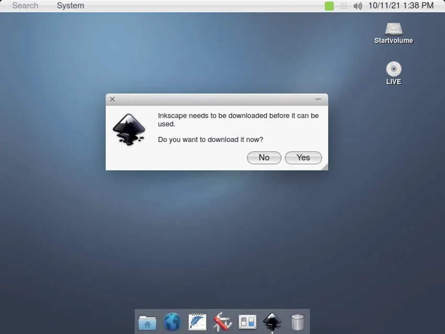The image size is (445, 334).
Task: Open the Trash in the dock
Action: pos(297,322)
